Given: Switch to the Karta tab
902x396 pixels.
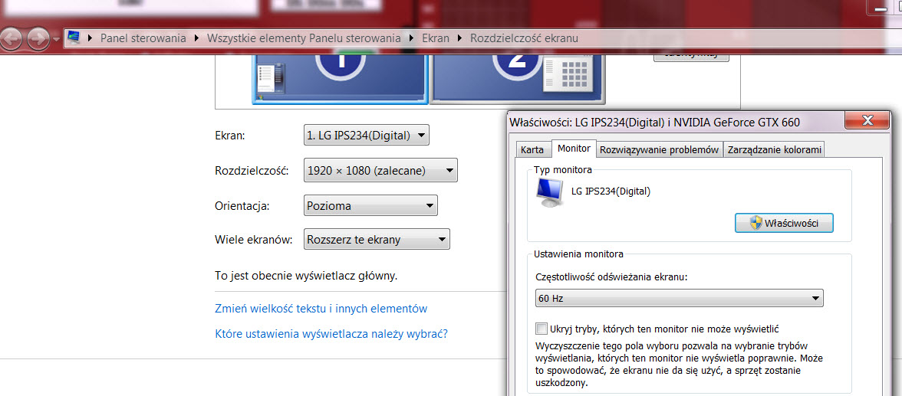Looking at the screenshot, I should click(x=532, y=150).
